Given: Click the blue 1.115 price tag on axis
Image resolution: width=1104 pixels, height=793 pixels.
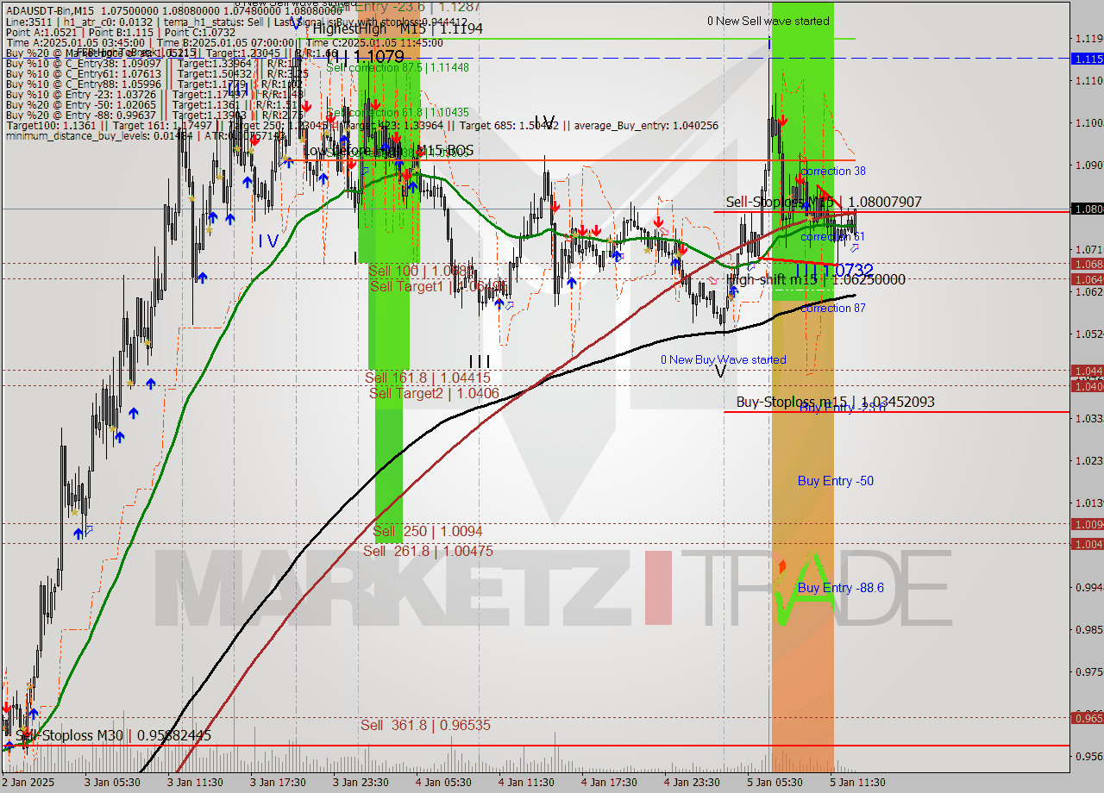Looking at the screenshot, I should tap(1087, 59).
